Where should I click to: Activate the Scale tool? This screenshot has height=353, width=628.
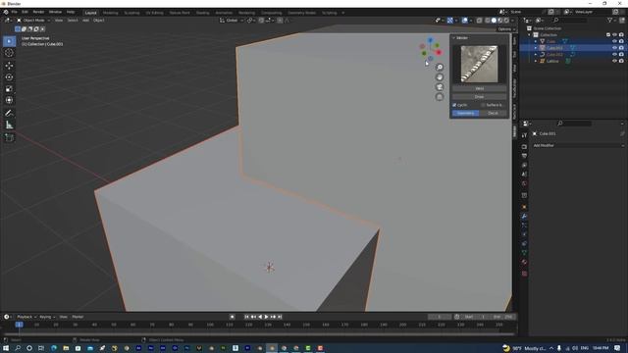9,88
